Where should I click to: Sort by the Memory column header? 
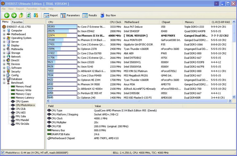pyautogui.click(x=196, y=22)
